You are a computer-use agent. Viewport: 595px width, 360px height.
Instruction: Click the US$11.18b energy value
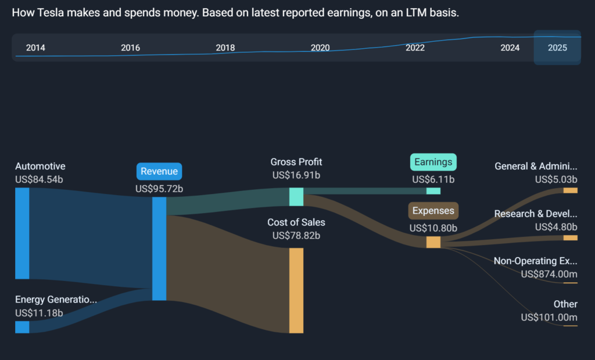point(39,313)
